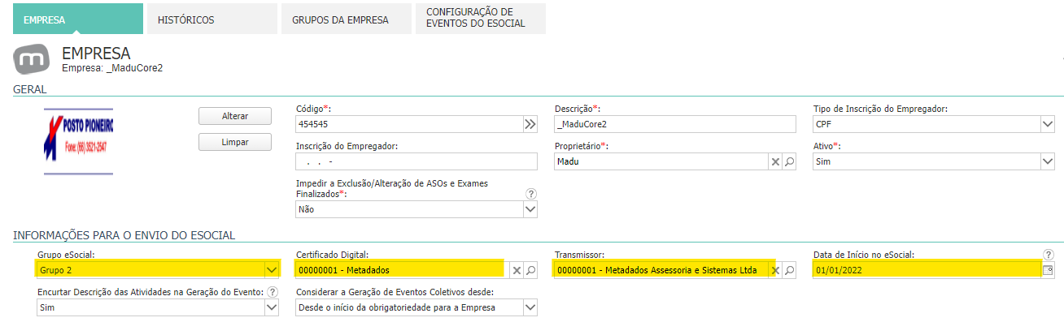Viewport: 1064px width, 322px height.
Task: Click Certificado Digital field with Metadados
Action: 403,270
